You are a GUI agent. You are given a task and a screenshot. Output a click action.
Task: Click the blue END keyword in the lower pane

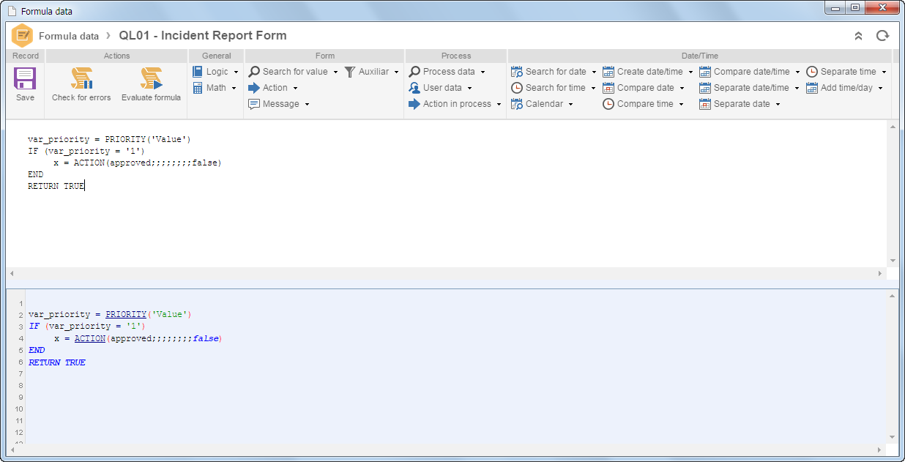pyautogui.click(x=37, y=350)
